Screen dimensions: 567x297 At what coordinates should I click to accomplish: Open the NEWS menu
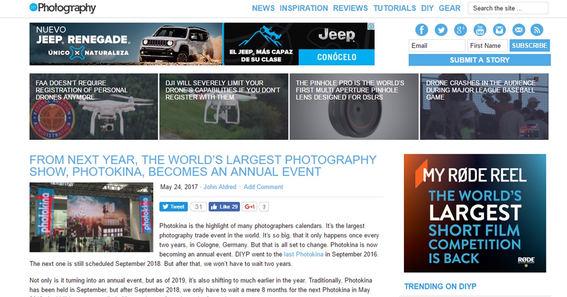pos(263,8)
